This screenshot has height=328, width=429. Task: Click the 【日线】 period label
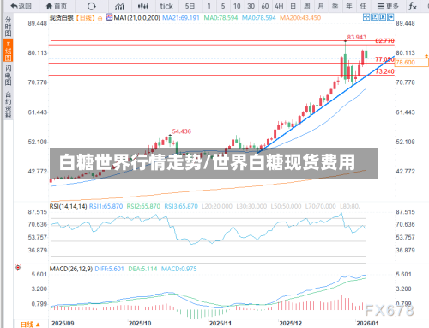[86, 18]
